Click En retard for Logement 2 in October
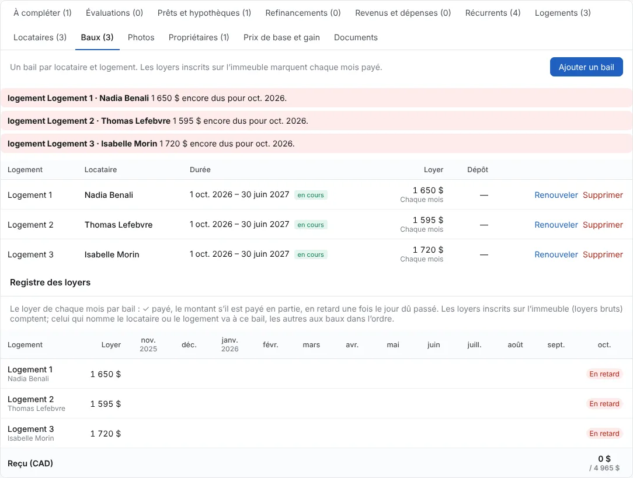The height and width of the screenshot is (478, 633). point(604,404)
